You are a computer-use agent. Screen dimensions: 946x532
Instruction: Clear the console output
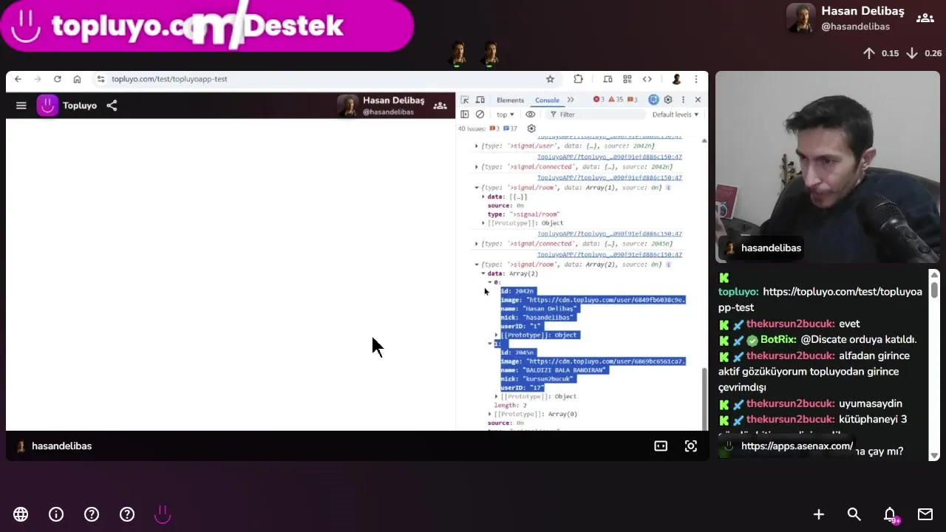point(480,115)
